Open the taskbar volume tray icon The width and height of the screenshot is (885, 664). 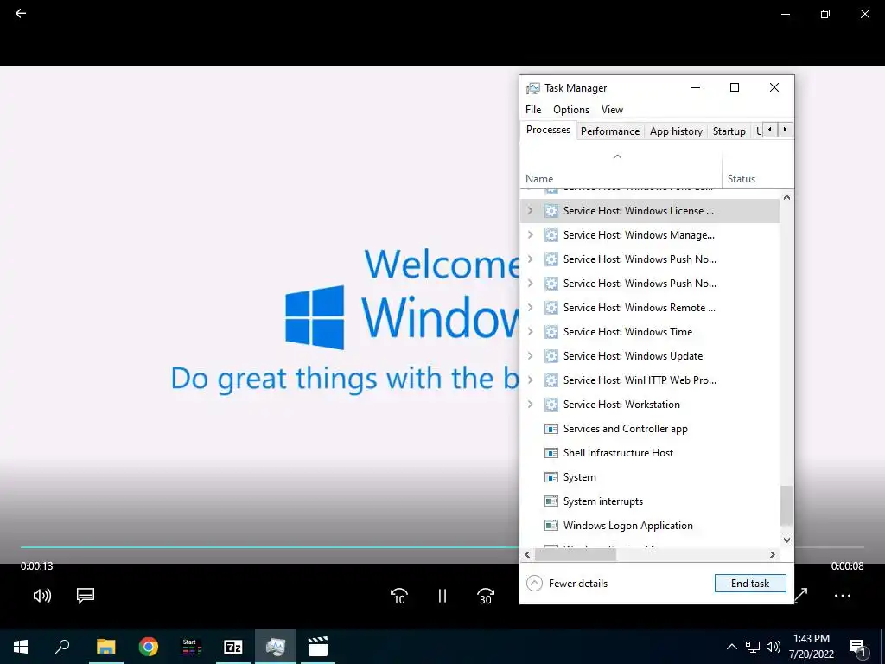pos(774,647)
